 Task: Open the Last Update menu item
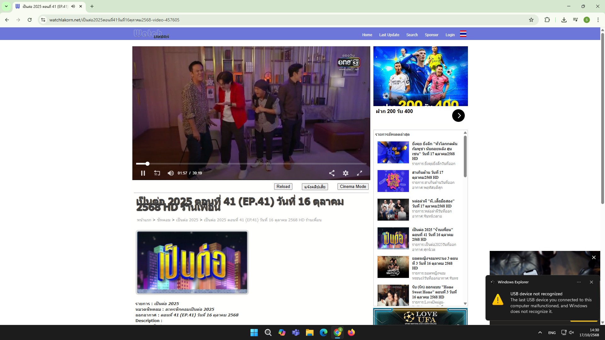coord(389,35)
